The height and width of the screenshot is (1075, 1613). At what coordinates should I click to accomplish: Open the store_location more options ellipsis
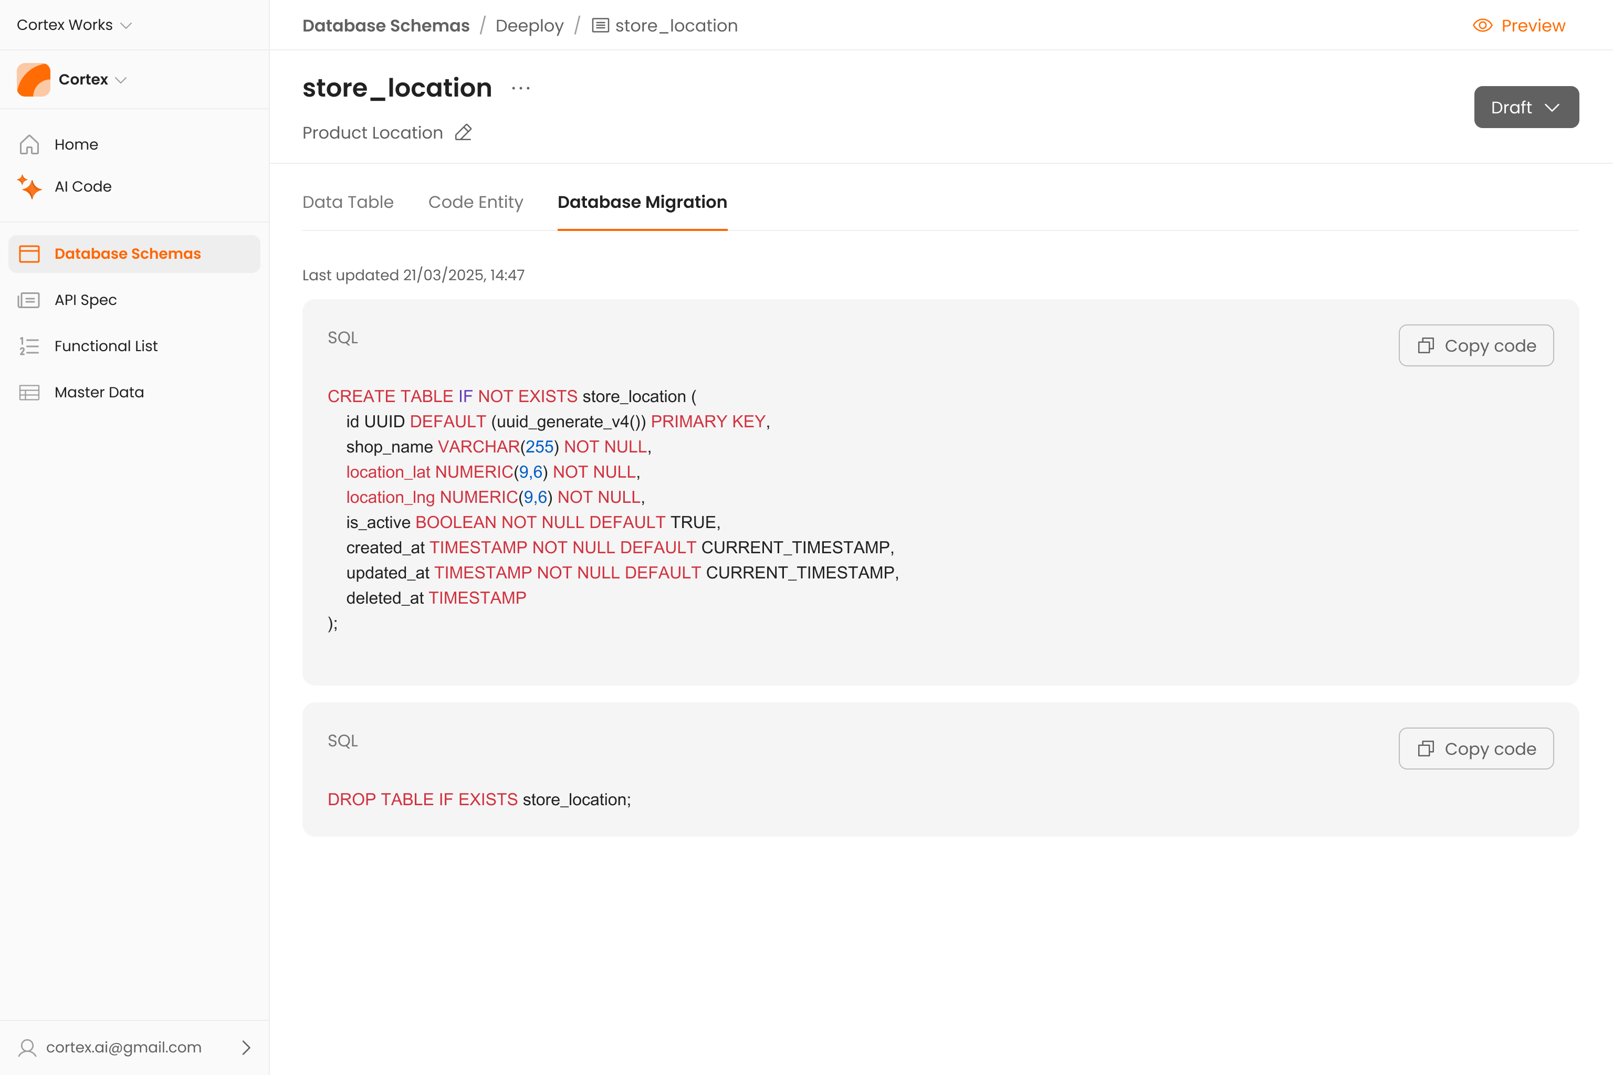[x=520, y=88]
